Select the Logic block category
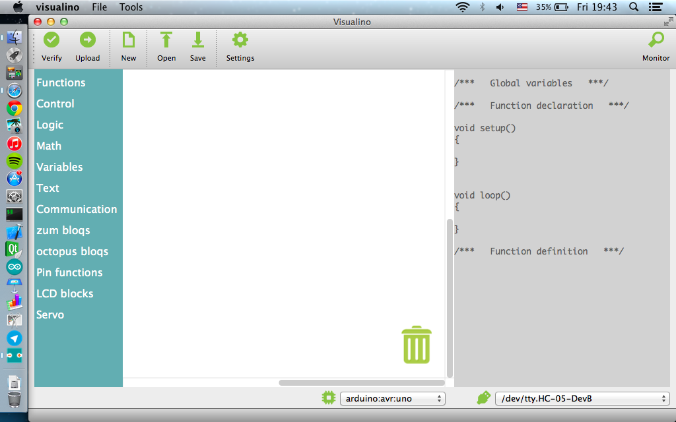 click(x=50, y=125)
